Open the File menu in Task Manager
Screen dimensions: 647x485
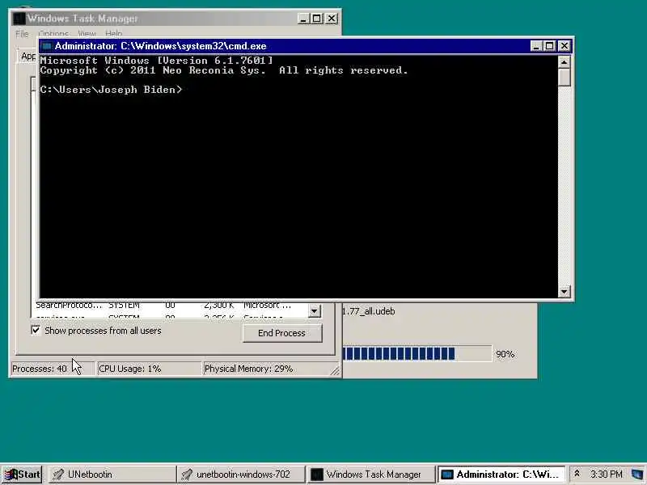22,33
